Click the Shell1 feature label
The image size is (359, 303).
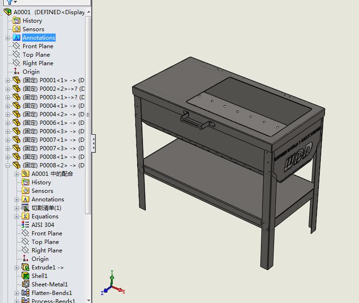pos(39,276)
